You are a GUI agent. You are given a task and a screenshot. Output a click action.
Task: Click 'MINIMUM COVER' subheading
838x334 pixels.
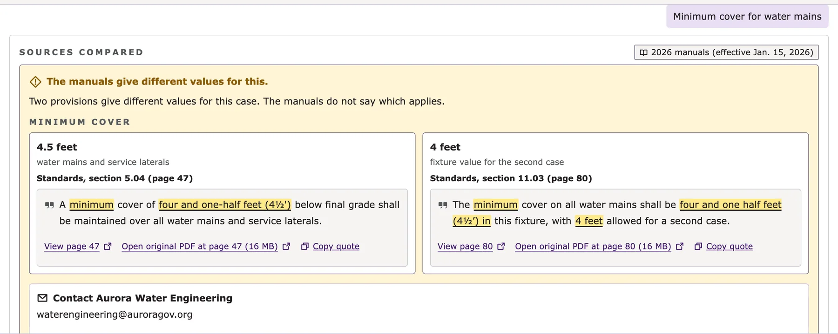click(80, 122)
